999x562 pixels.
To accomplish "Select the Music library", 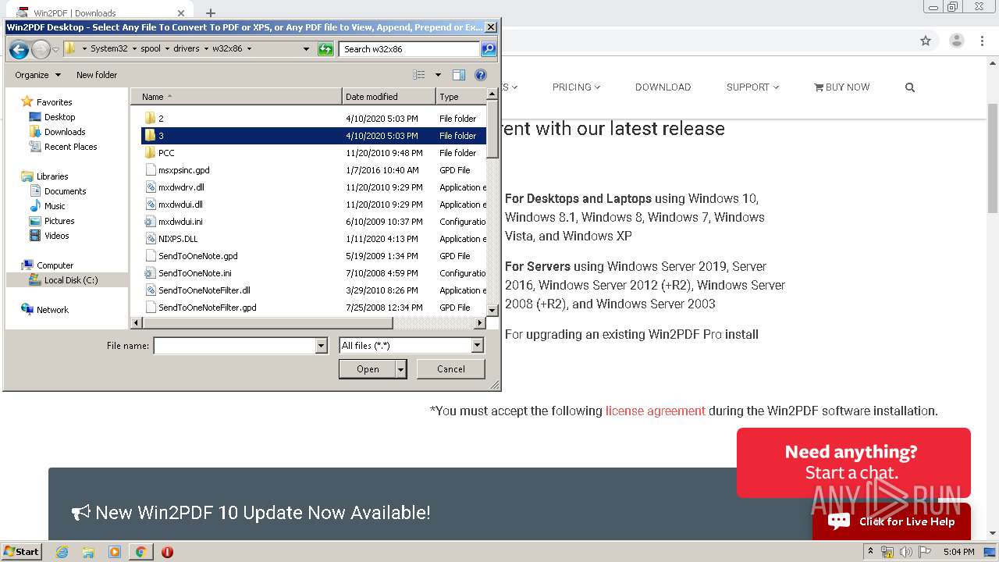I will (55, 206).
